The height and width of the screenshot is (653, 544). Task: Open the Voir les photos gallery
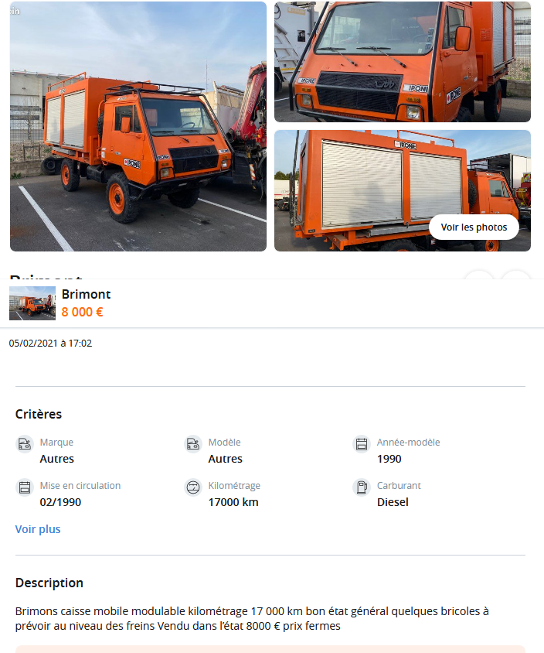pos(474,227)
